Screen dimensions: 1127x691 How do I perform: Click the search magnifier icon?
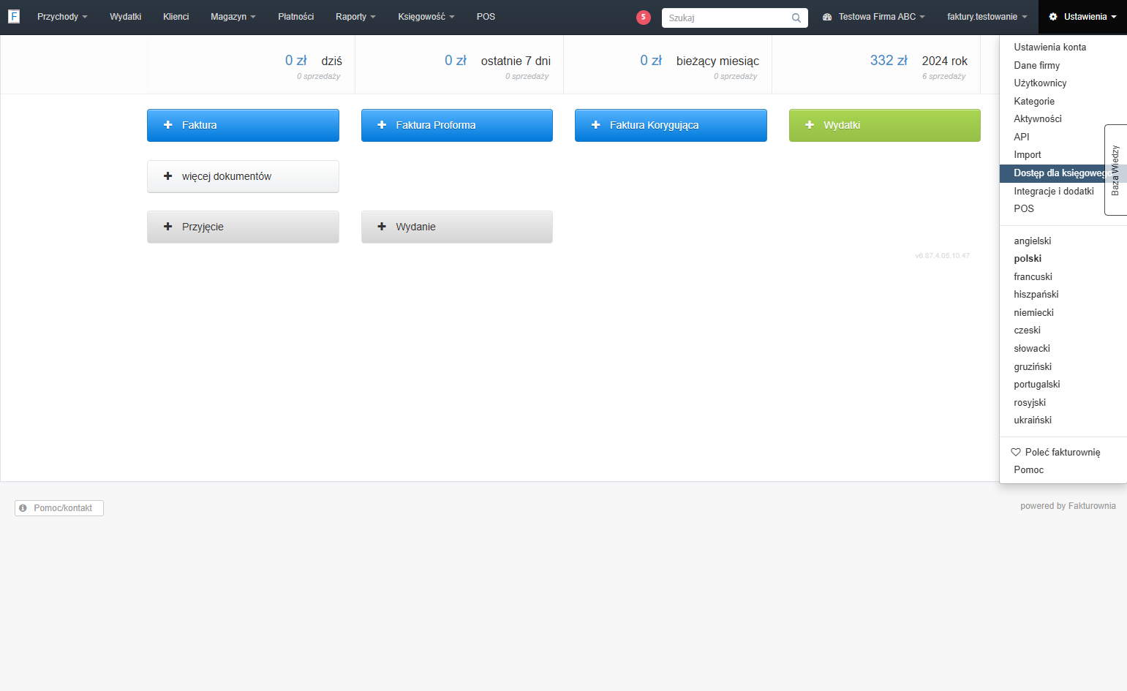click(x=796, y=18)
